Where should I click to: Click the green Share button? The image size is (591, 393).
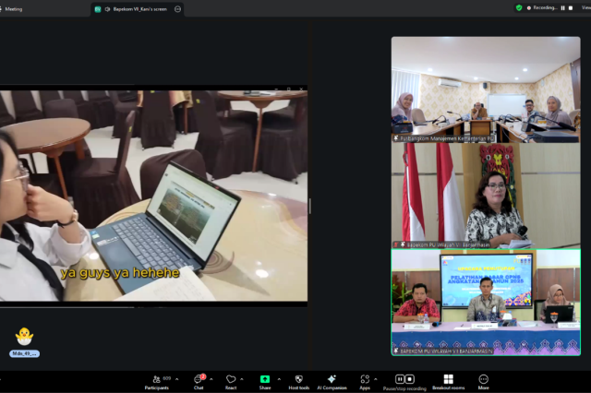265,379
